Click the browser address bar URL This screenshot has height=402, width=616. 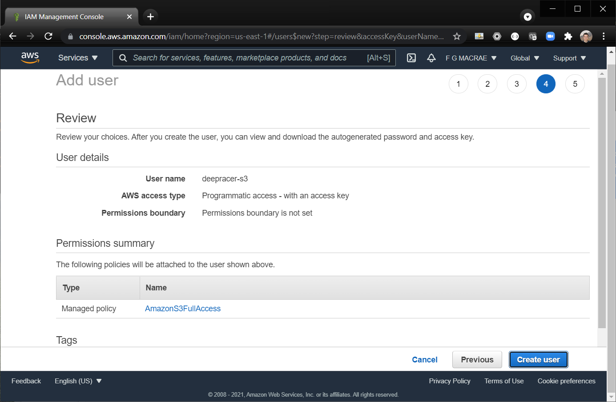[262, 36]
